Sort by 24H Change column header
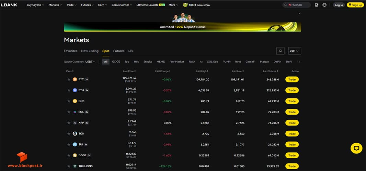 click(163, 71)
